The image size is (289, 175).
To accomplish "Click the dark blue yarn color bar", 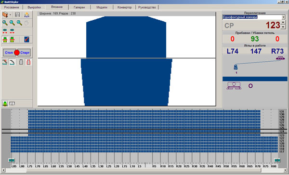I will click(x=255, y=79).
